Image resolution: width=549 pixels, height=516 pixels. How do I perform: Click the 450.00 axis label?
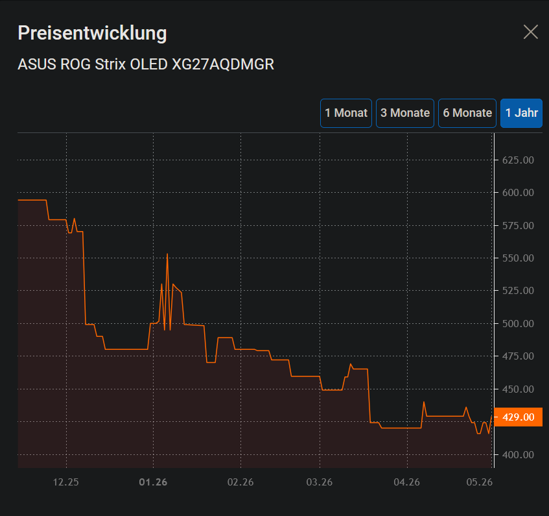pos(518,389)
